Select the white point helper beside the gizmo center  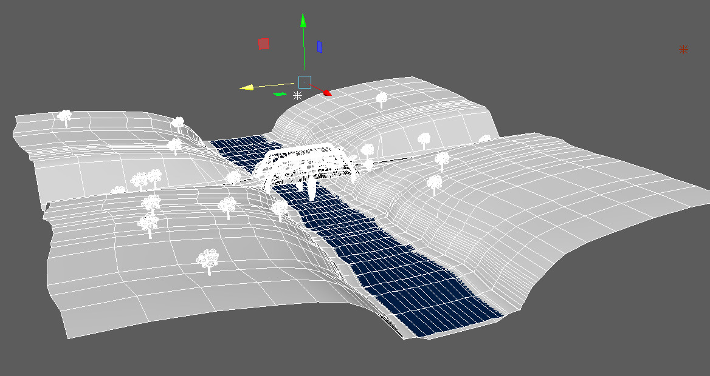(296, 94)
